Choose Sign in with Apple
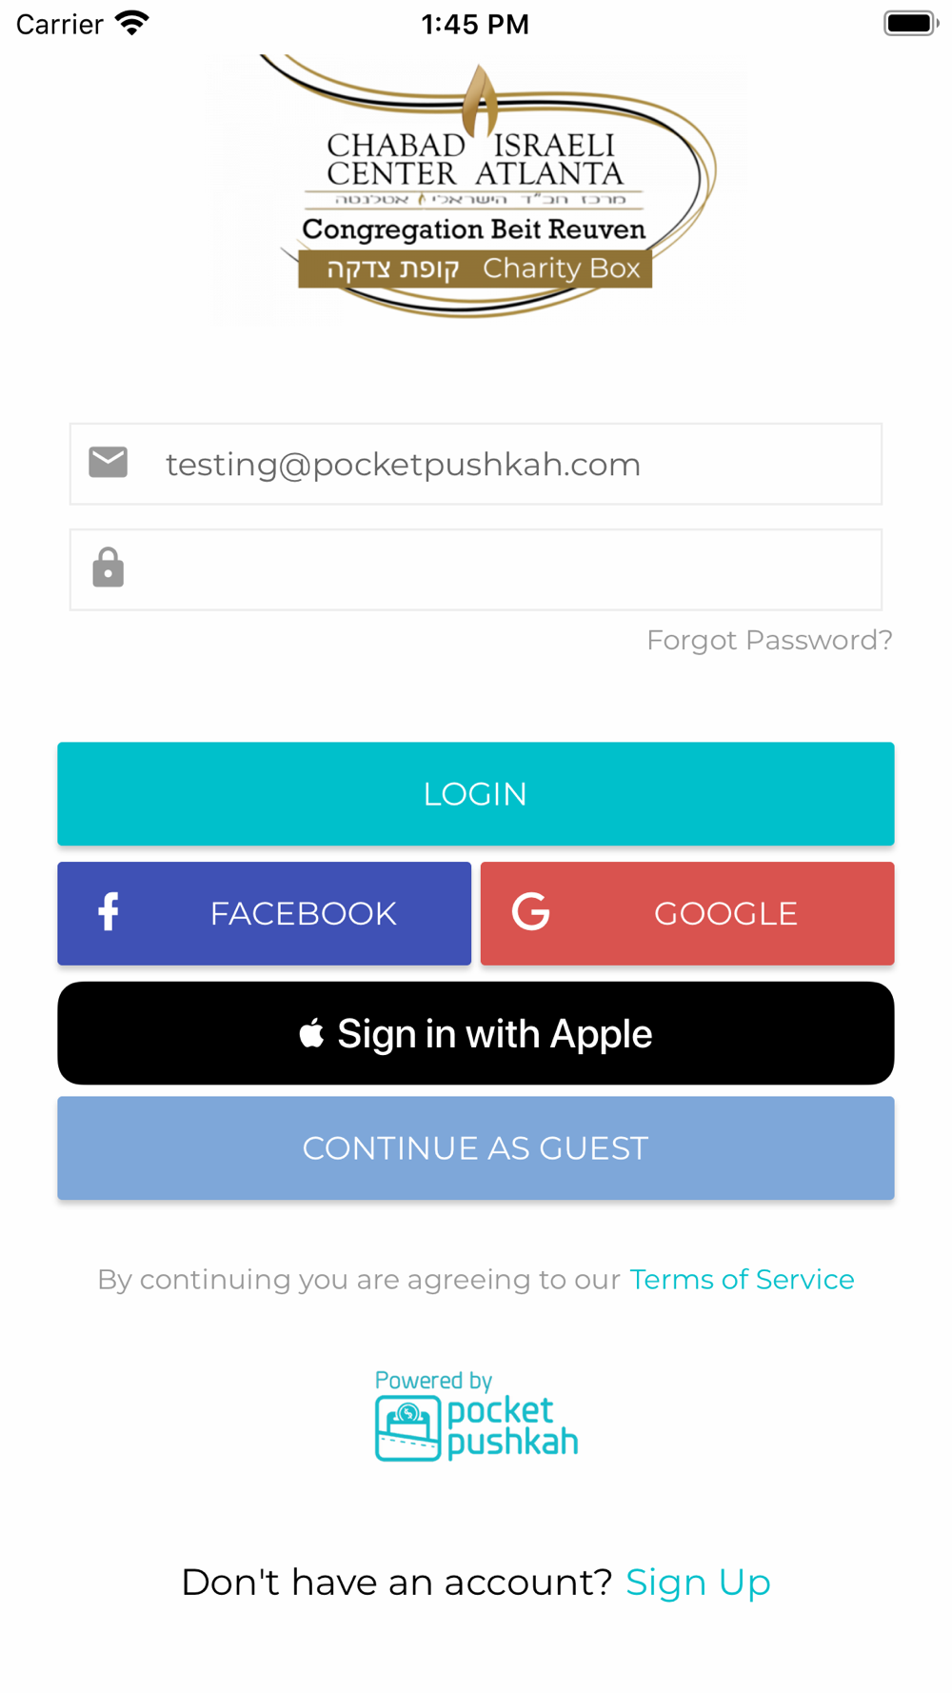Image resolution: width=952 pixels, height=1693 pixels. tap(476, 1033)
